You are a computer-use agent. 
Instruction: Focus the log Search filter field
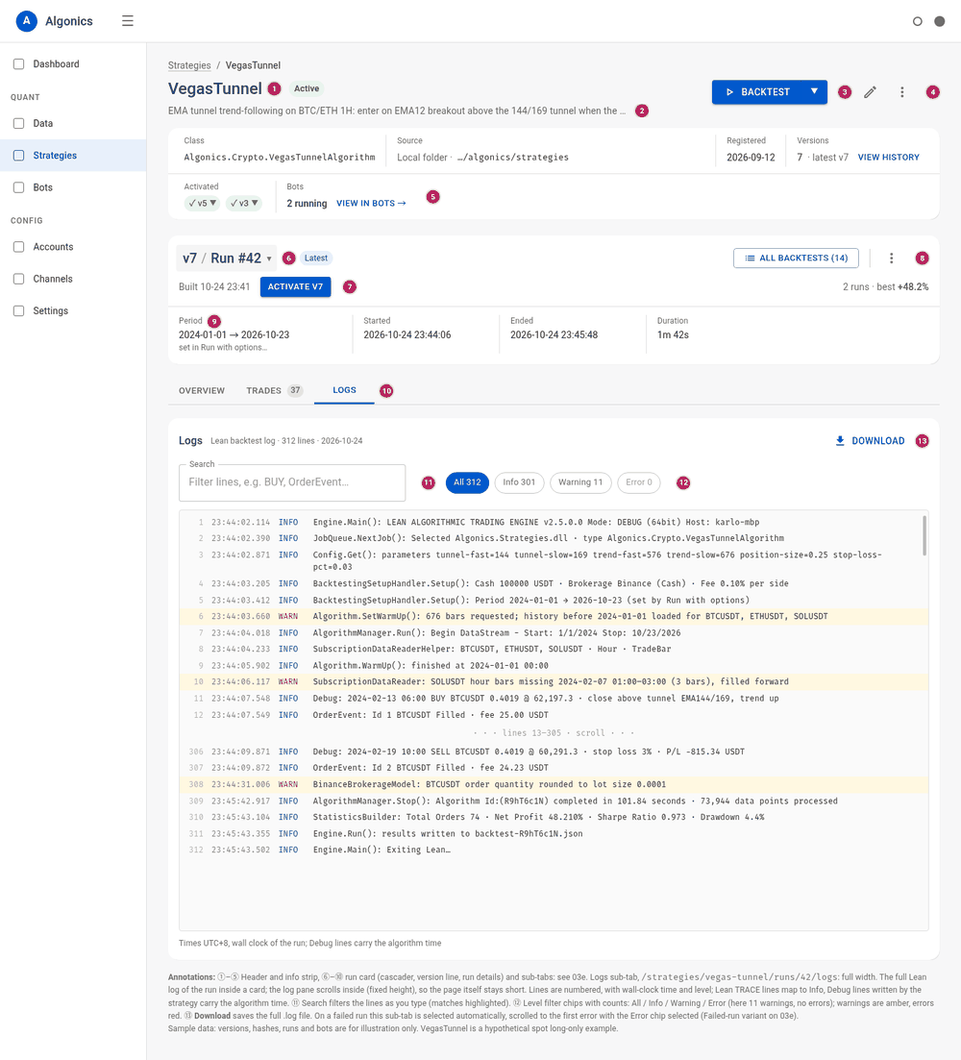click(x=292, y=482)
